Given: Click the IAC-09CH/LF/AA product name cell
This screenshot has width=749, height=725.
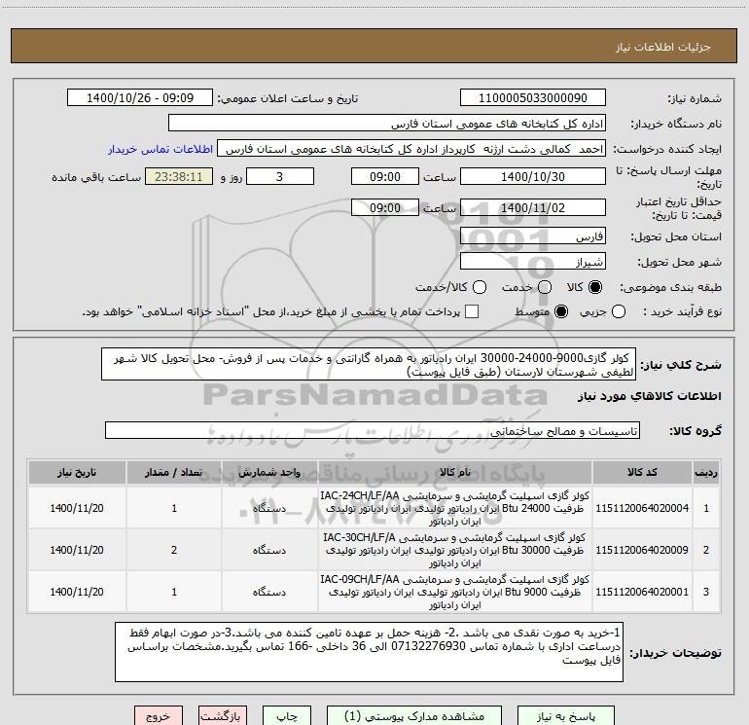Looking at the screenshot, I should pyautogui.click(x=455, y=592).
